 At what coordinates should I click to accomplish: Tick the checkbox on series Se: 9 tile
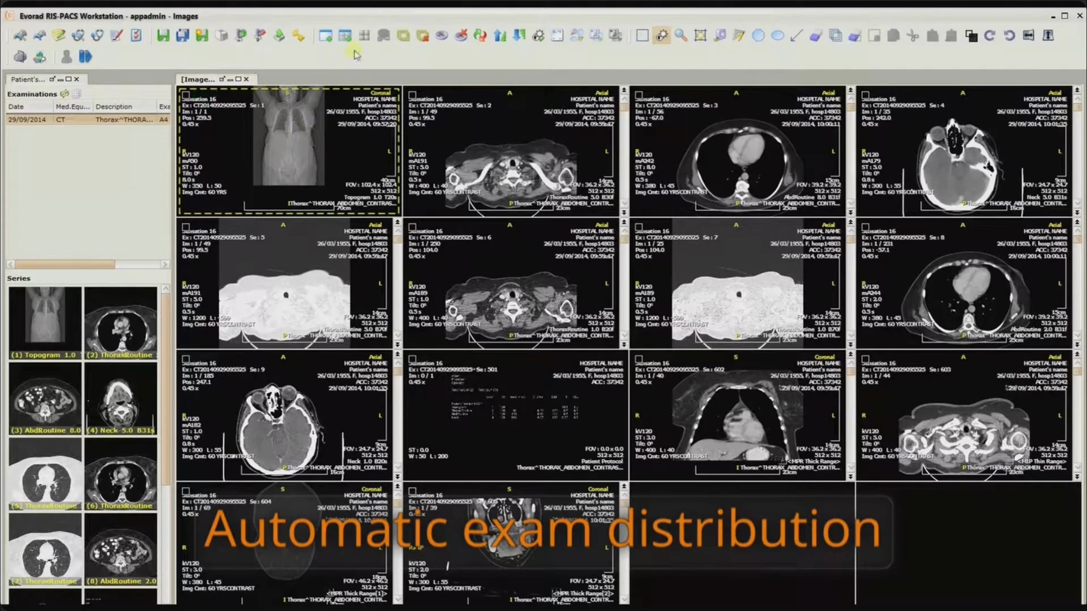pos(186,359)
